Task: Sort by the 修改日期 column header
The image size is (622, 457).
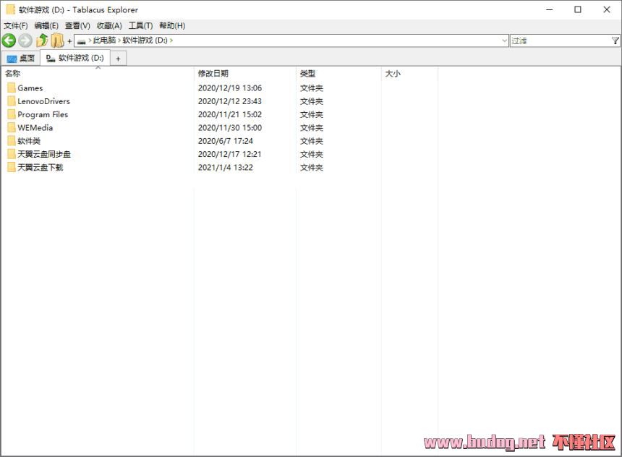Action: 244,73
